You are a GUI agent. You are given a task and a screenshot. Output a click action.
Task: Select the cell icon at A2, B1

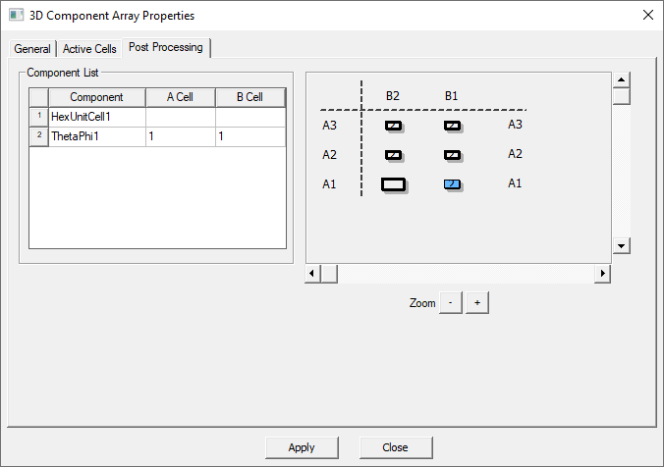tap(452, 155)
